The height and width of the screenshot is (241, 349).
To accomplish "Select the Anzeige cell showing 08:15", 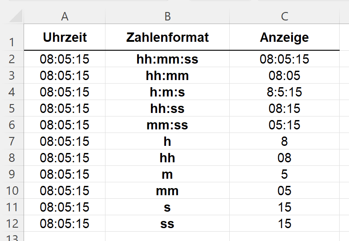I will (284, 108).
